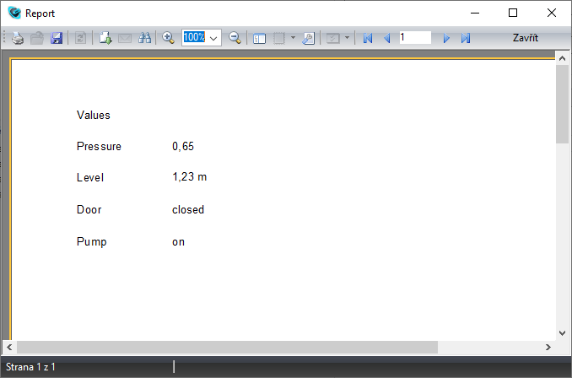Image resolution: width=572 pixels, height=378 pixels.
Task: Zoom out with the minus magnifier
Action: pos(235,38)
